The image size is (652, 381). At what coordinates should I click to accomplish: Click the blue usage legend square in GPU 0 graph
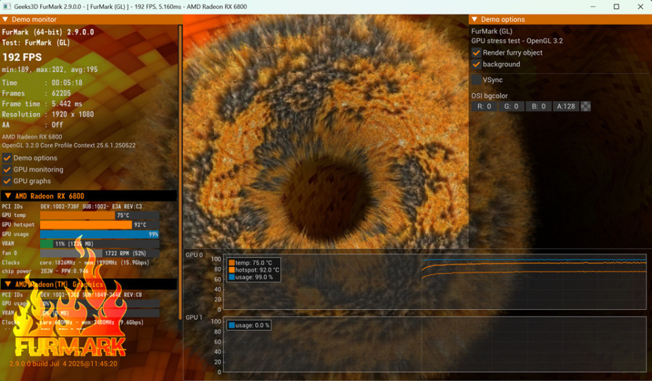232,277
